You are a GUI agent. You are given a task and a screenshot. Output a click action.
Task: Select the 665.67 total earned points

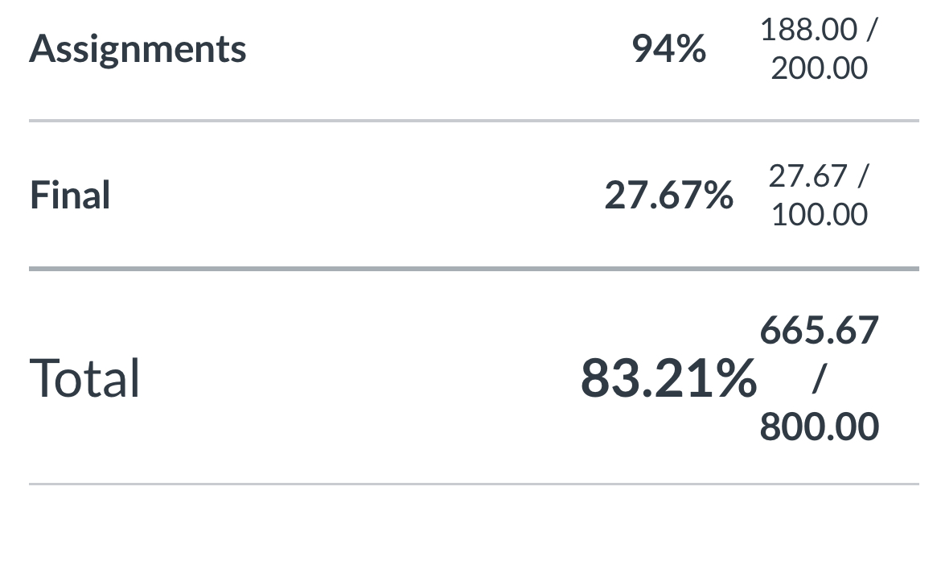[x=820, y=330]
